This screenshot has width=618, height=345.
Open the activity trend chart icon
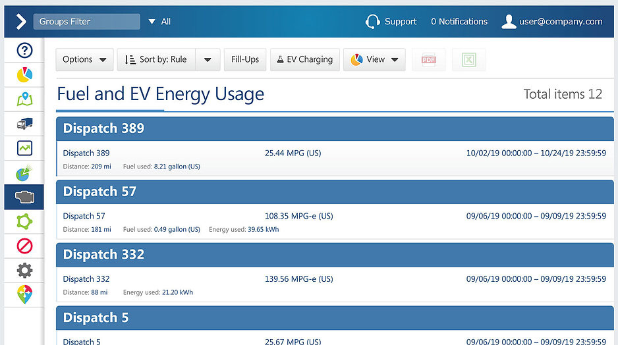coord(24,149)
